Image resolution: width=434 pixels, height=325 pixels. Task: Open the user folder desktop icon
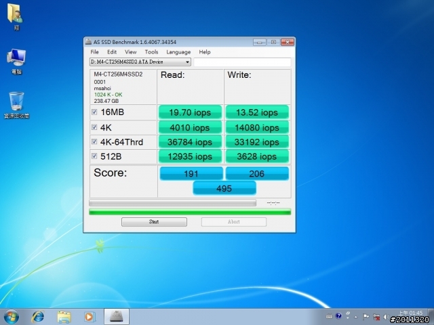coord(16,17)
